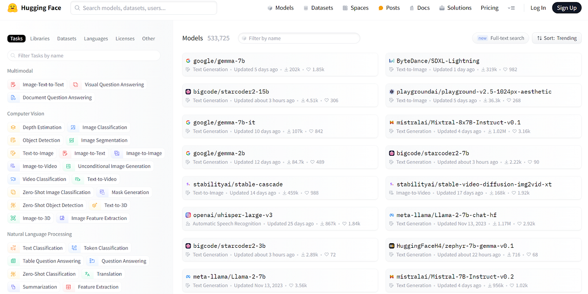This screenshot has width=588, height=294.
Task: Click the Object Detection task icon
Action: [x=13, y=140]
